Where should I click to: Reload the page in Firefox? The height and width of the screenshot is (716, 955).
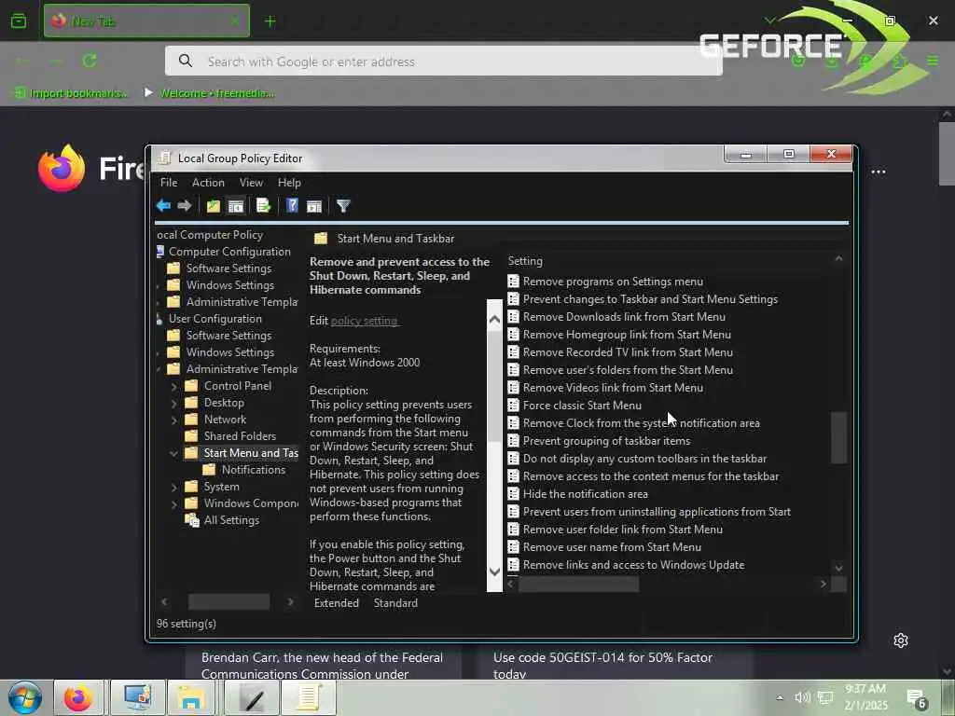pos(90,61)
